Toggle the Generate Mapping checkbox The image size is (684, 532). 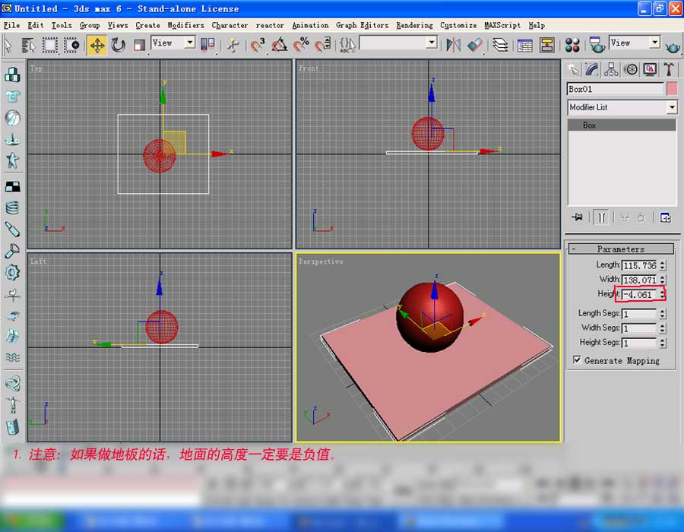pyautogui.click(x=577, y=360)
